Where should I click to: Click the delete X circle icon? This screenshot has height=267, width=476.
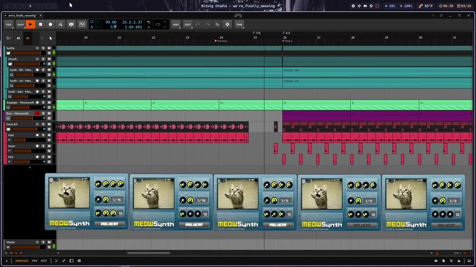point(227,24)
